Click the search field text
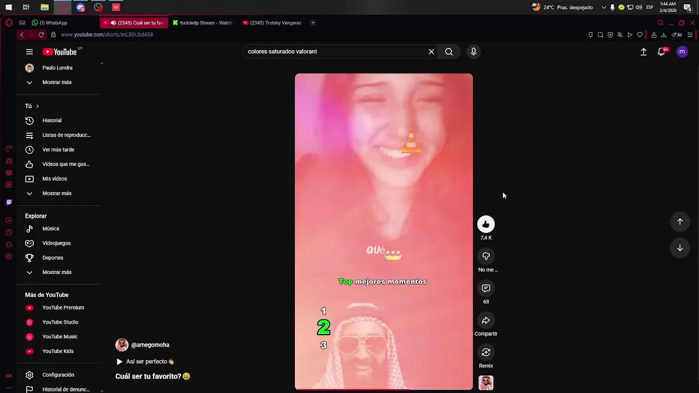 [282, 52]
